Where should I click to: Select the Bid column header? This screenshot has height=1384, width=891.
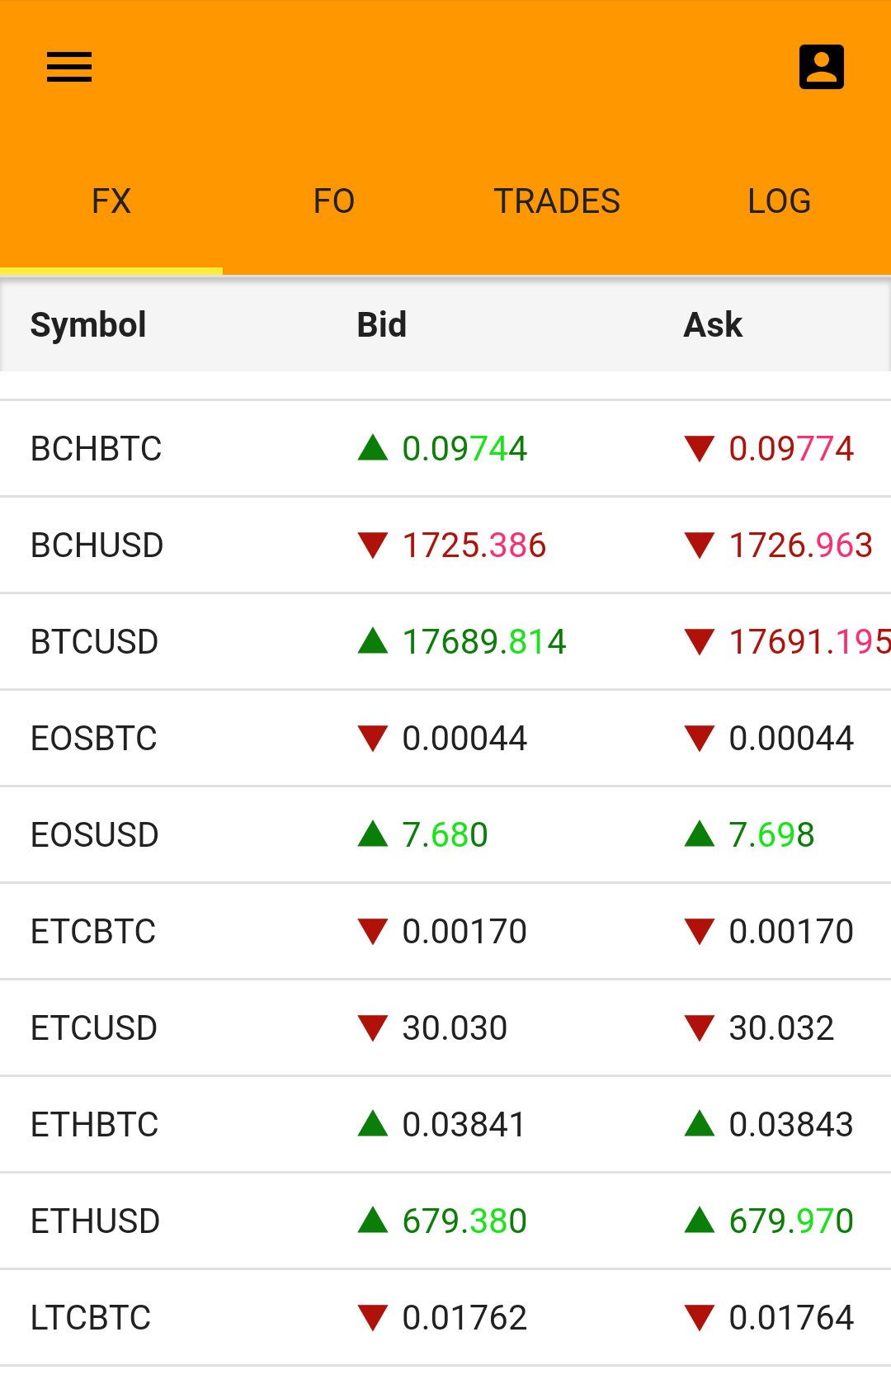point(381,325)
